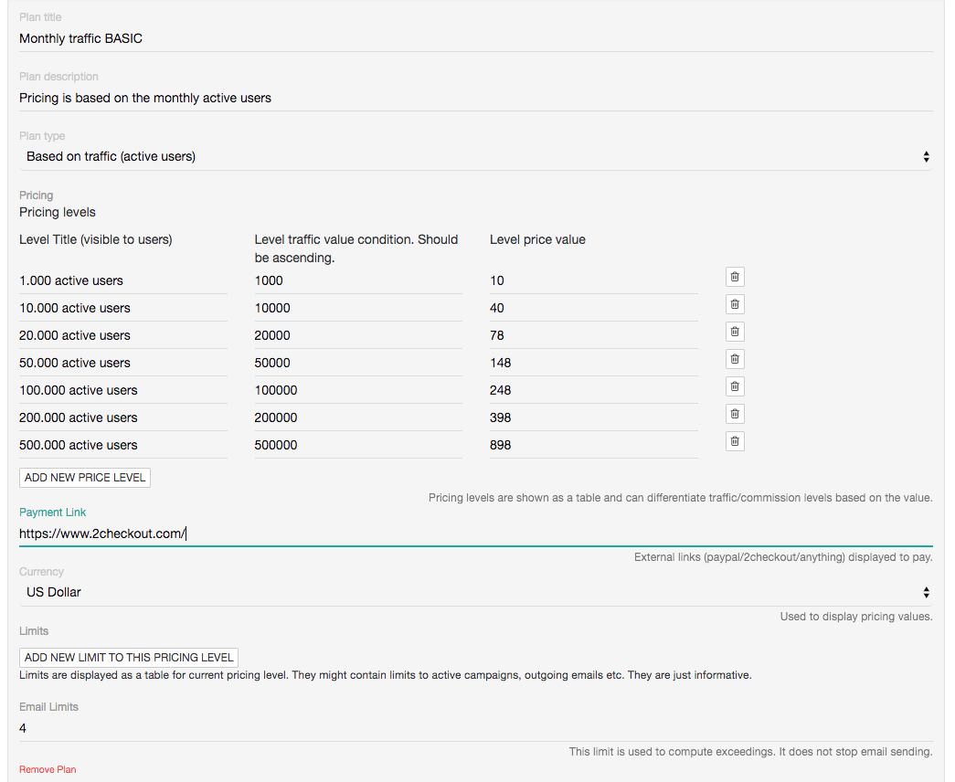Edit price value field containing 248
The image size is (955, 782).
point(594,390)
